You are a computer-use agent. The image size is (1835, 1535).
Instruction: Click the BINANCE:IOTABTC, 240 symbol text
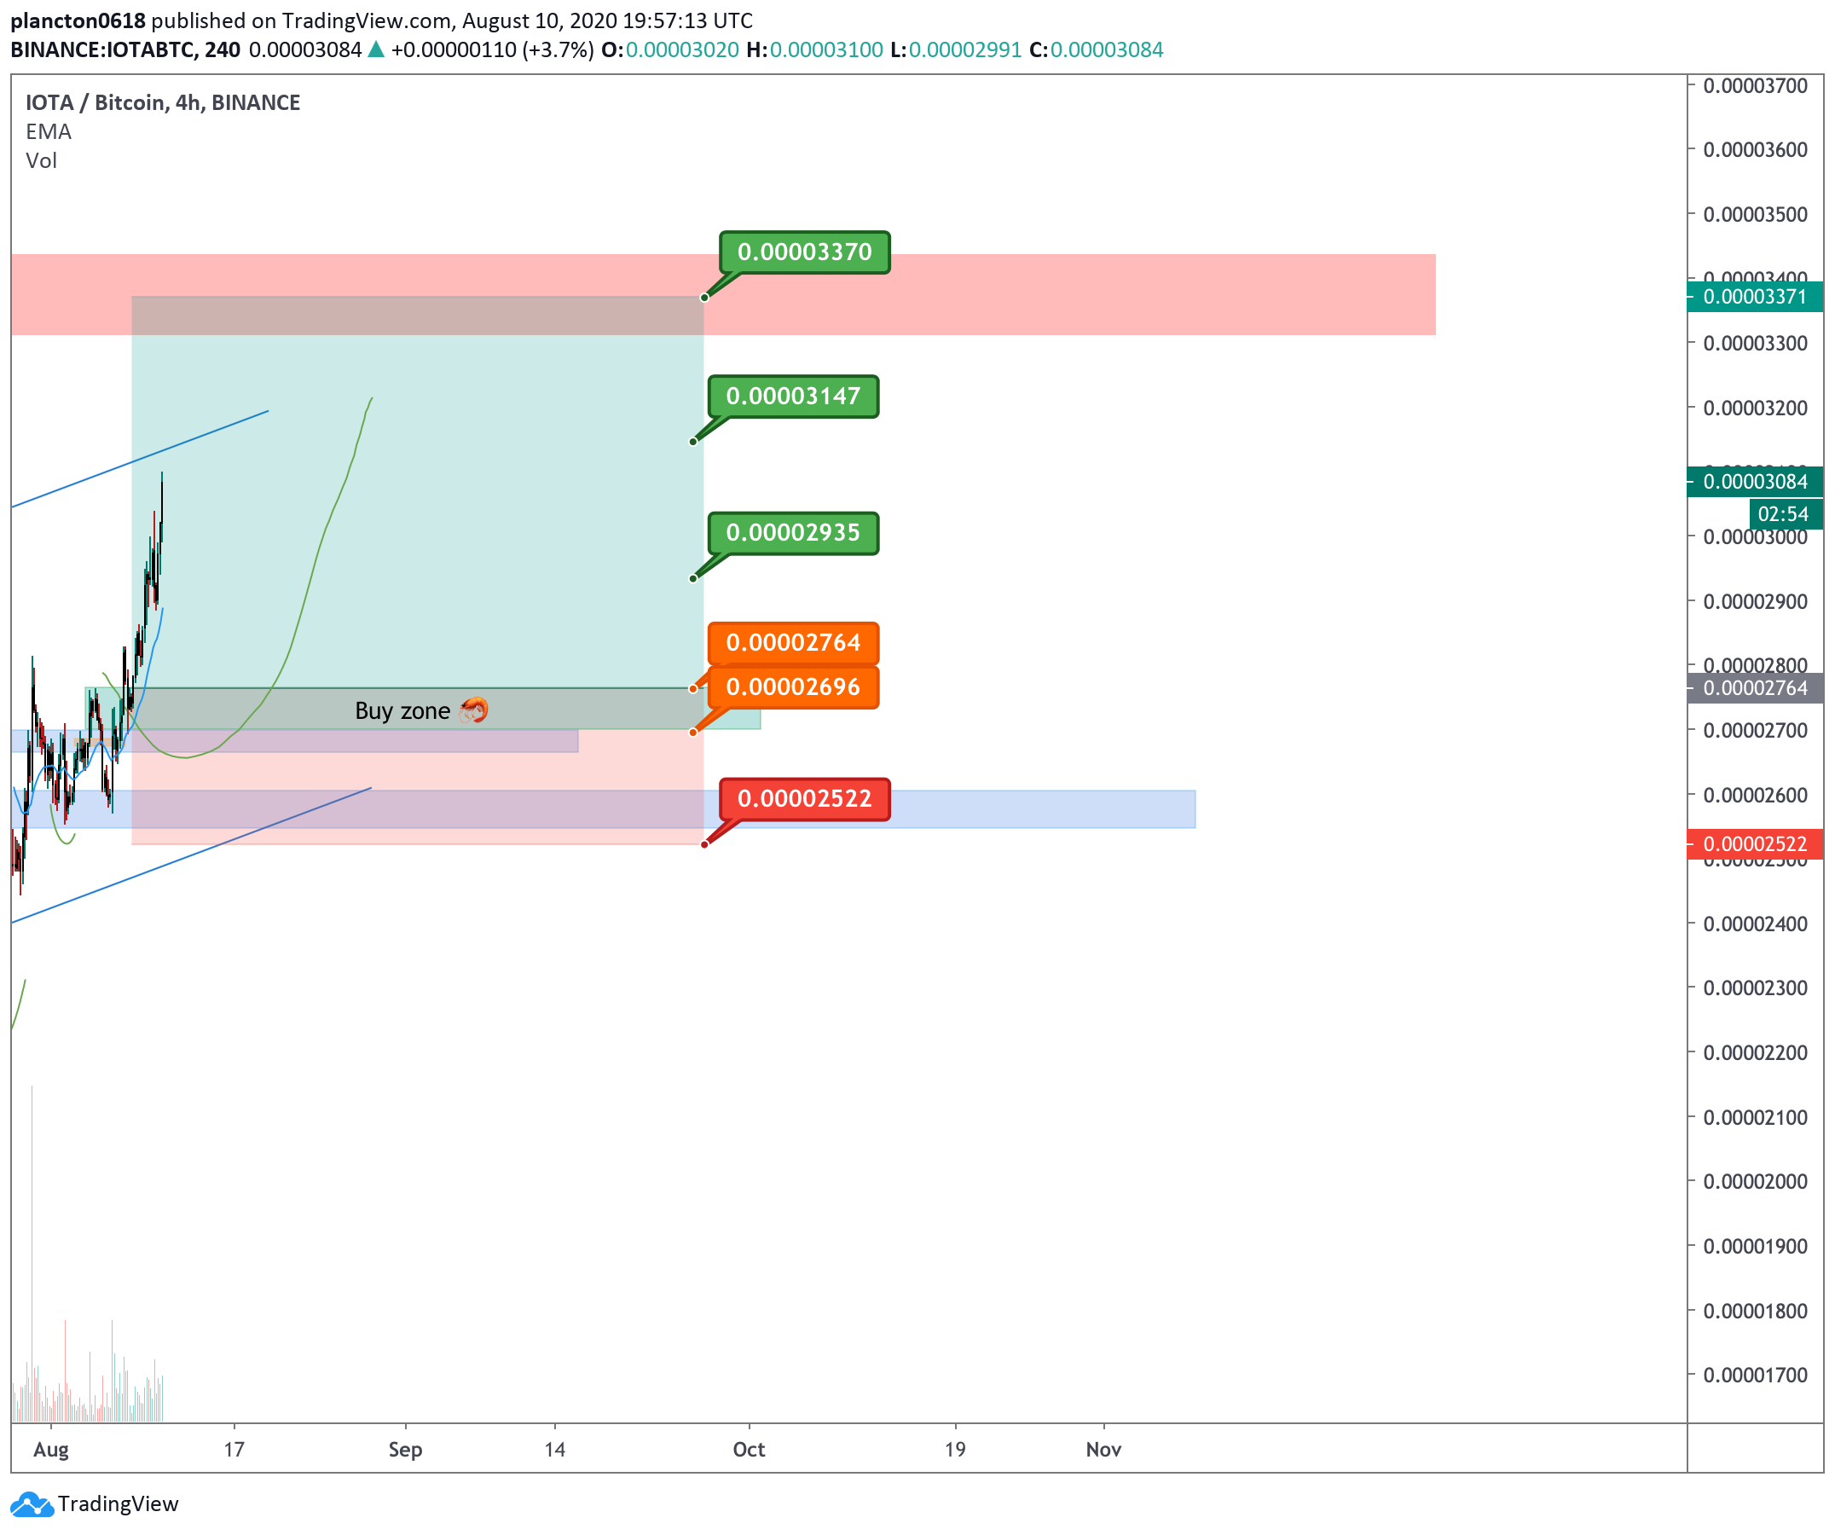(126, 49)
